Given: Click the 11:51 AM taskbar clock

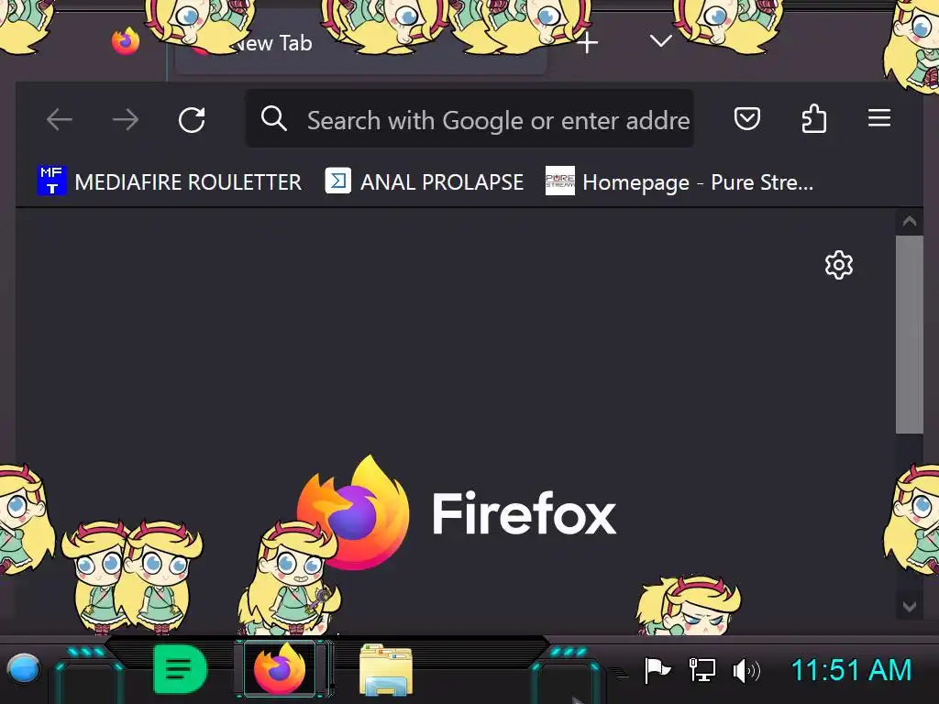Looking at the screenshot, I should pos(851,670).
